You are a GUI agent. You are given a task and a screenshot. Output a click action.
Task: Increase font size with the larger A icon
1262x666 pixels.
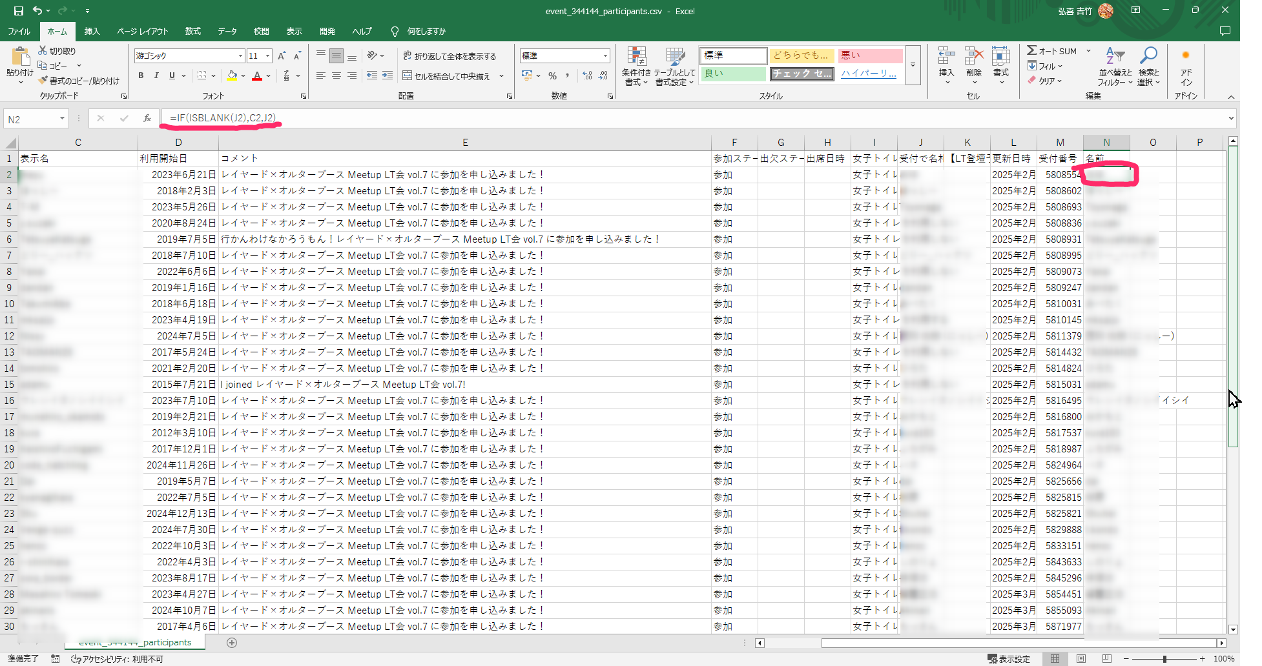point(282,56)
